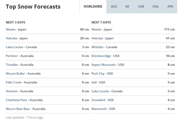Select the AUS region tab

coord(114,7)
